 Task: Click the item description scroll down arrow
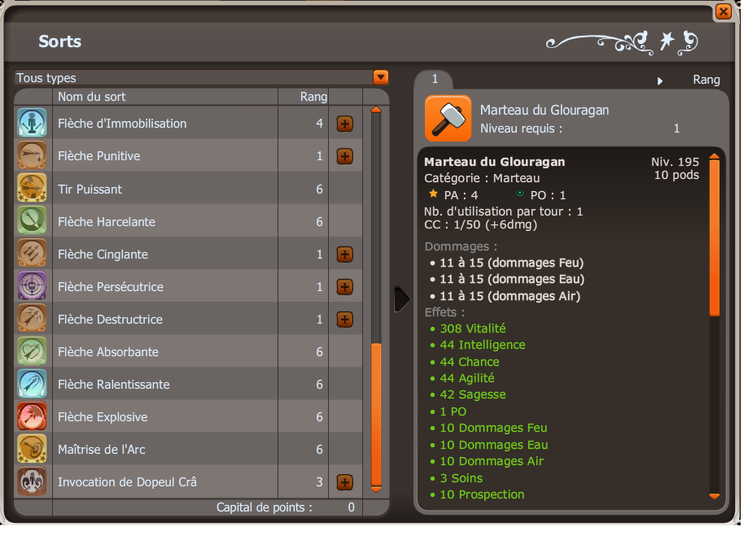coord(714,496)
